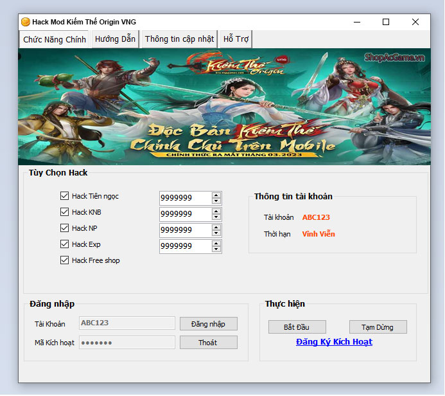Click the Tài Khoản login field
The image size is (445, 396).
click(127, 323)
